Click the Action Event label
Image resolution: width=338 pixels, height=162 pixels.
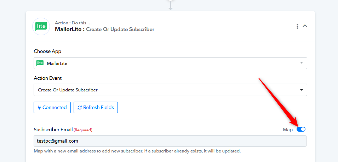tap(48, 78)
